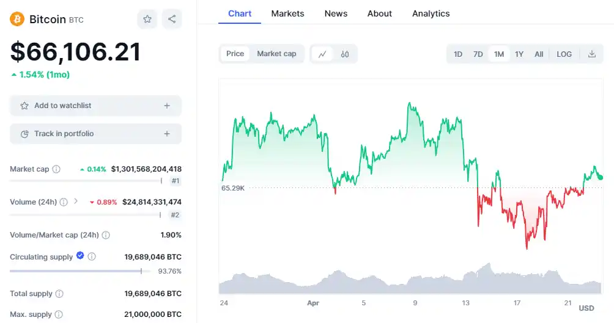This screenshot has height=323, width=614.
Task: Expand Track in portfolio plus sign
Action: tap(167, 134)
